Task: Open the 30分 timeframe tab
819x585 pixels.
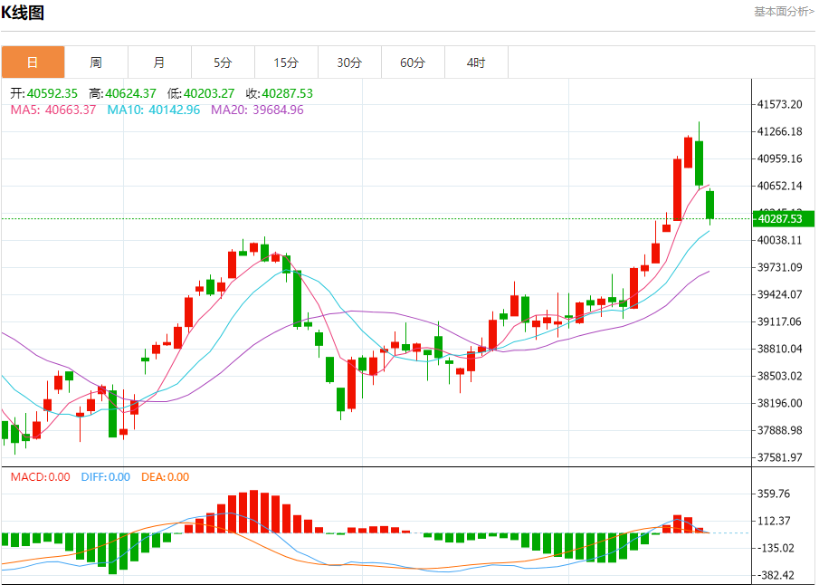Action: 349,62
